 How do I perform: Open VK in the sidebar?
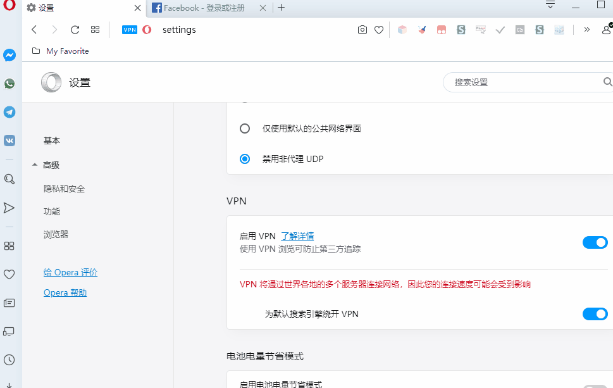9,141
